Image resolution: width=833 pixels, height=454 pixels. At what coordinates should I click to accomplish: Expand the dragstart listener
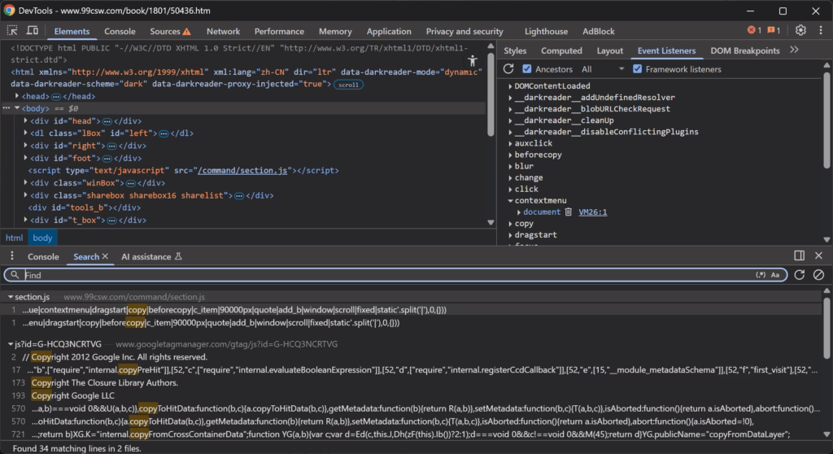tap(510, 234)
